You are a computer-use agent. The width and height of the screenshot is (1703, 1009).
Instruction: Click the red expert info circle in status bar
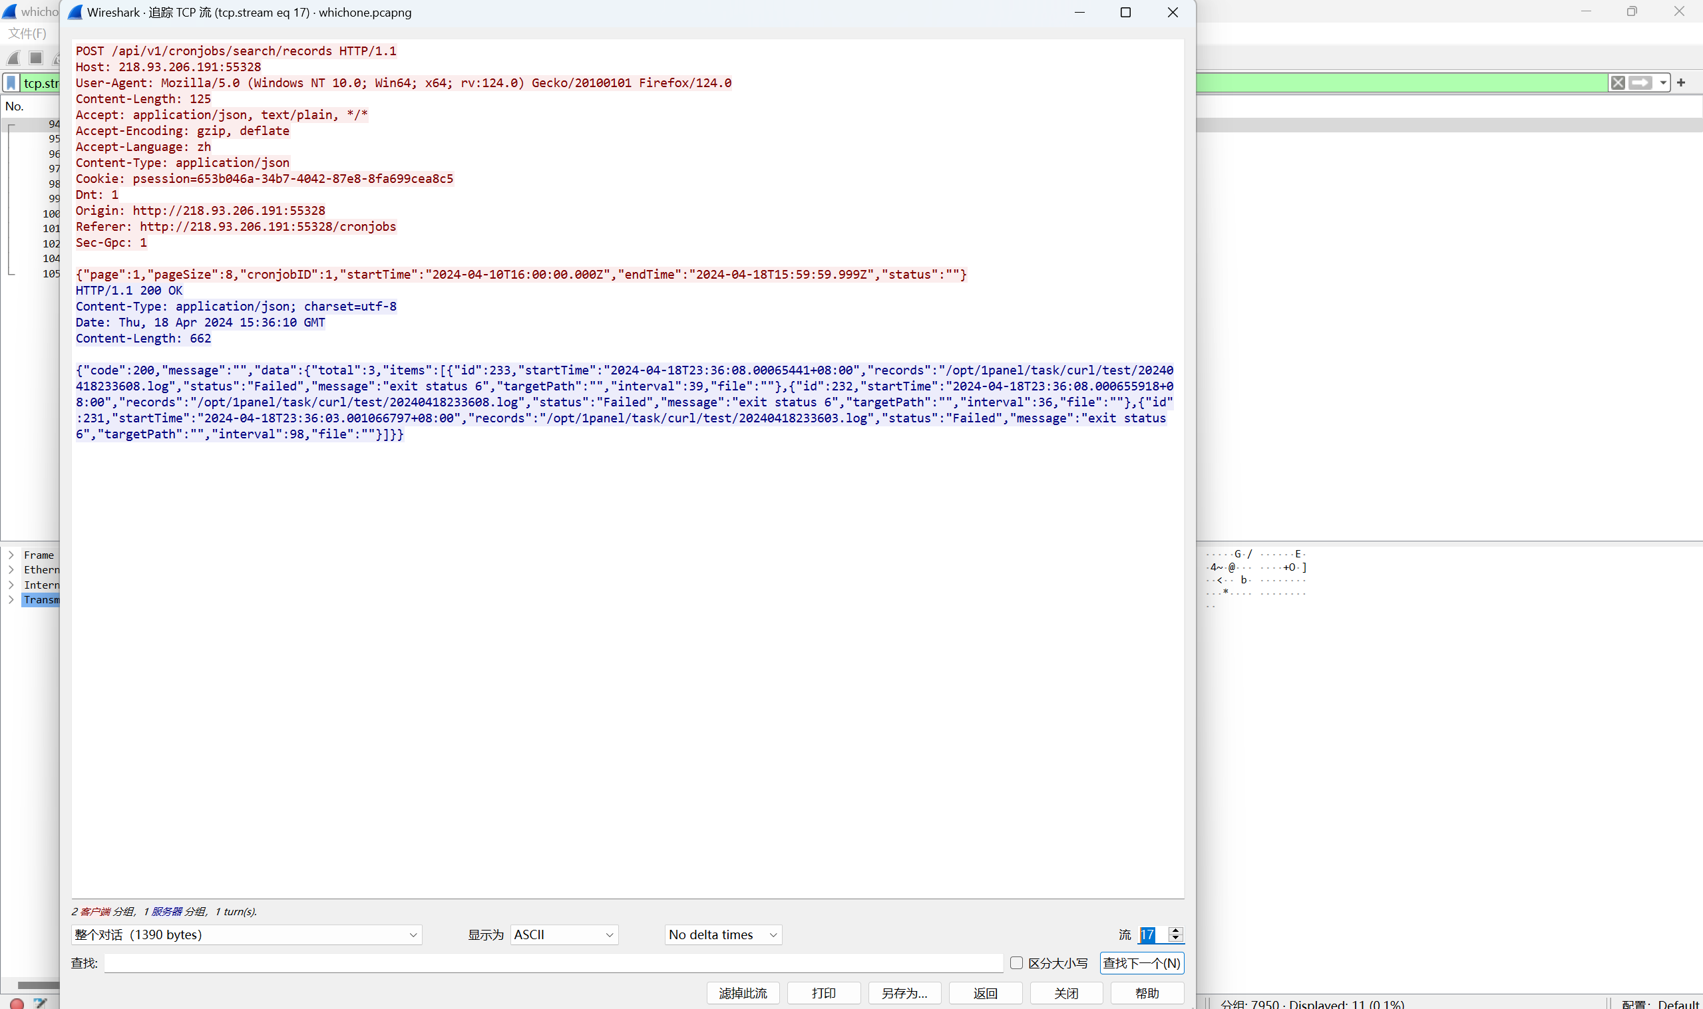pyautogui.click(x=17, y=1003)
